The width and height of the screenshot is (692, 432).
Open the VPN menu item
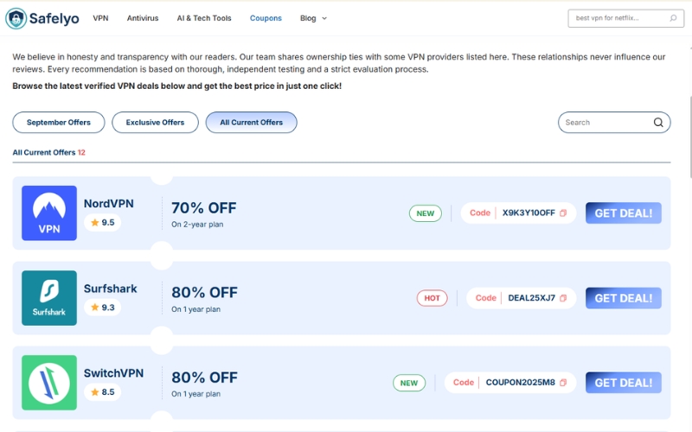[100, 18]
